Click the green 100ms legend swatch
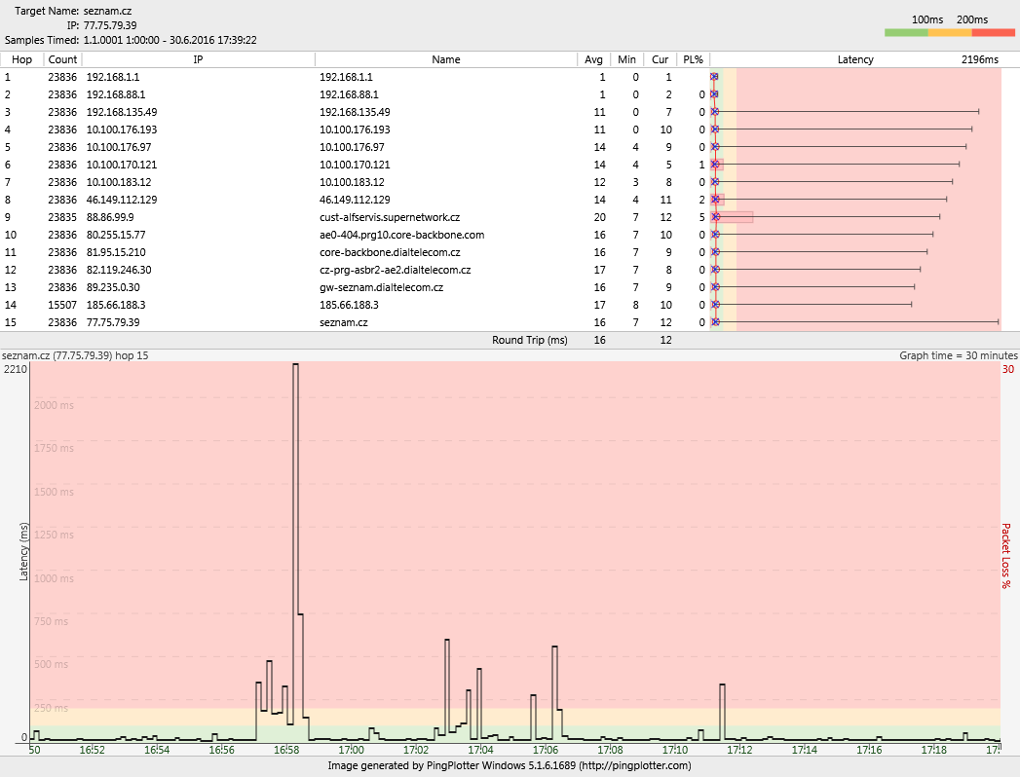 tap(906, 32)
